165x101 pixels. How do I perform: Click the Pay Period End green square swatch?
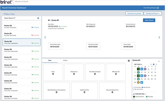tap(134, 97)
